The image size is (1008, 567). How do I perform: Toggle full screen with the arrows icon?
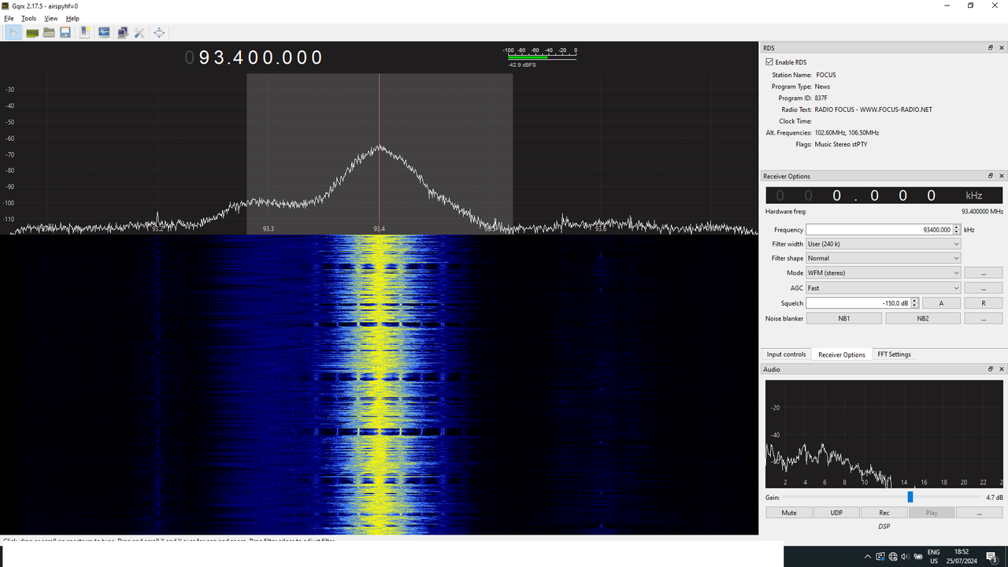point(159,32)
